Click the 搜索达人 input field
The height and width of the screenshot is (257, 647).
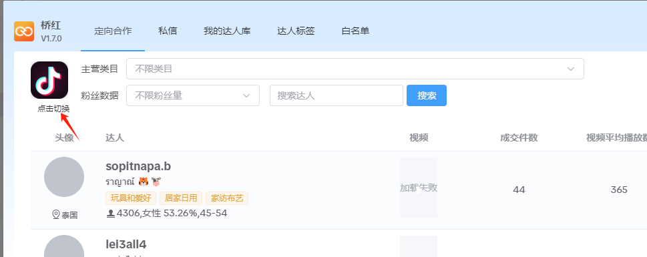[337, 95]
